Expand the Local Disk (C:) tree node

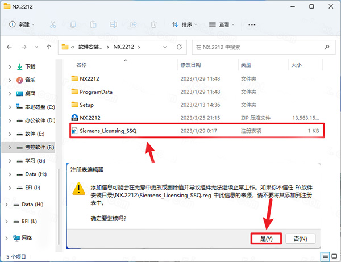coord(10,107)
